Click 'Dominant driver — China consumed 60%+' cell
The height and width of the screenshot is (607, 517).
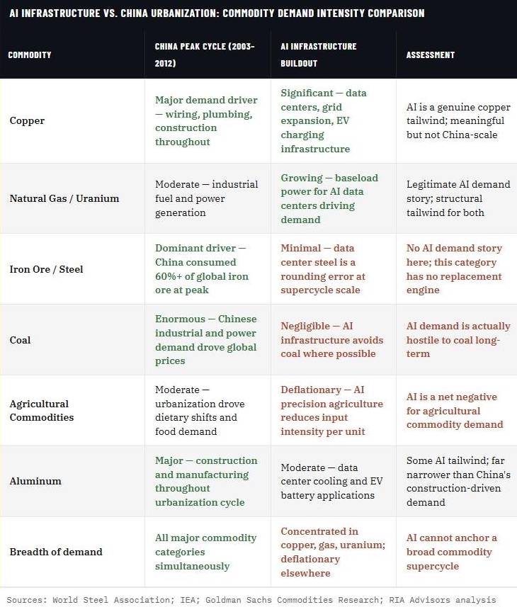(x=202, y=269)
